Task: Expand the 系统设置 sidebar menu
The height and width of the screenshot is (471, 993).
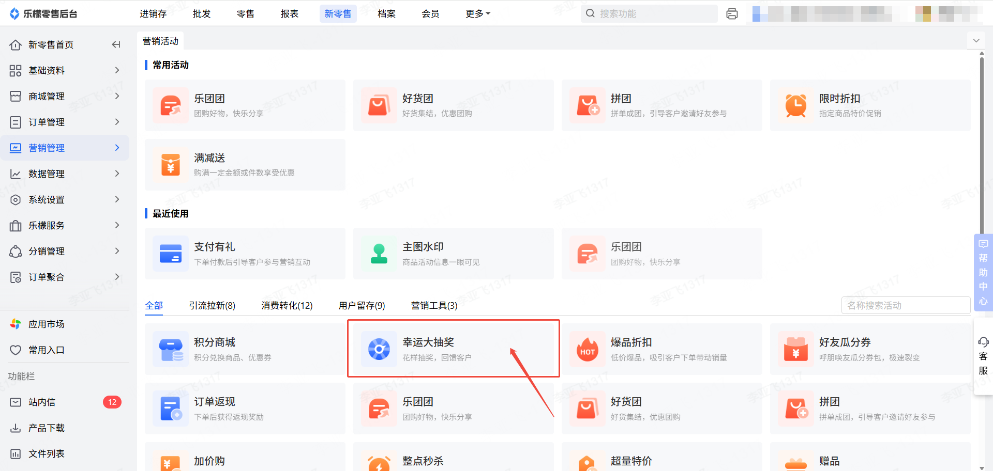Action: pyautogui.click(x=65, y=199)
